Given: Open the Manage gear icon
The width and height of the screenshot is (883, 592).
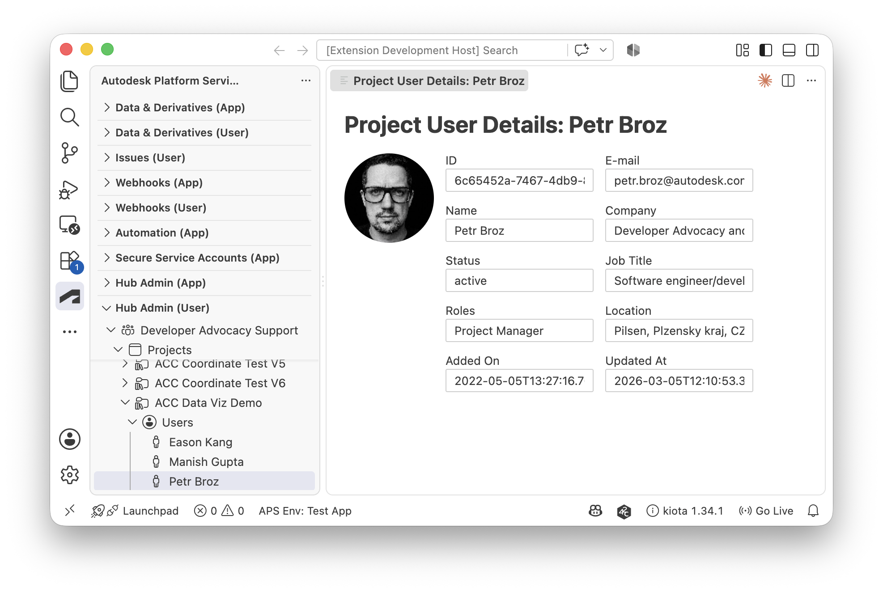Looking at the screenshot, I should [70, 475].
